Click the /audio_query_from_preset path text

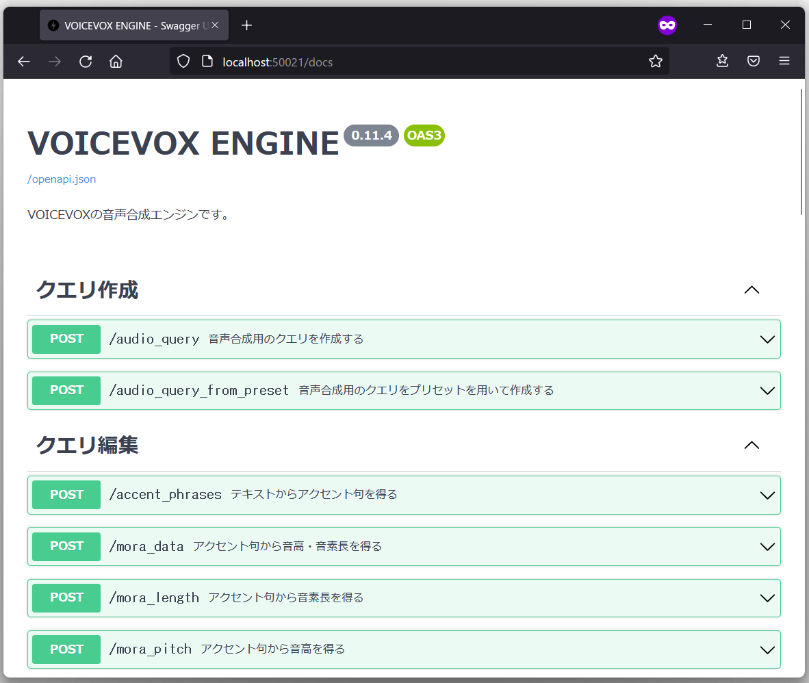pyautogui.click(x=198, y=391)
